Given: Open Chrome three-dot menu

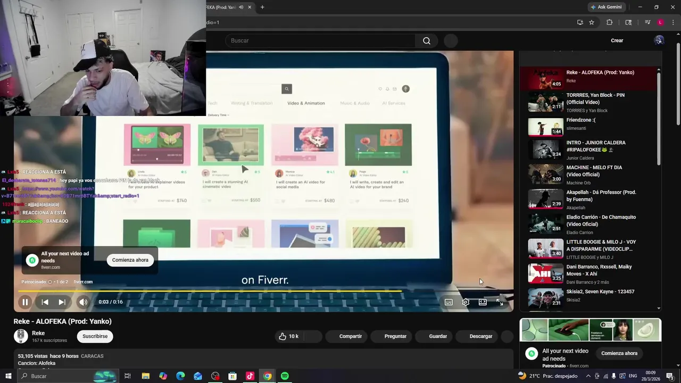Looking at the screenshot, I should pyautogui.click(x=672, y=22).
